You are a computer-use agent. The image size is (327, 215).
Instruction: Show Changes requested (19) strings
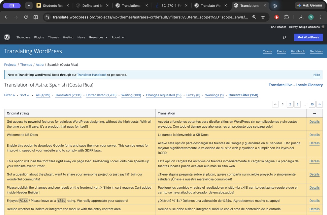pos(164,95)
